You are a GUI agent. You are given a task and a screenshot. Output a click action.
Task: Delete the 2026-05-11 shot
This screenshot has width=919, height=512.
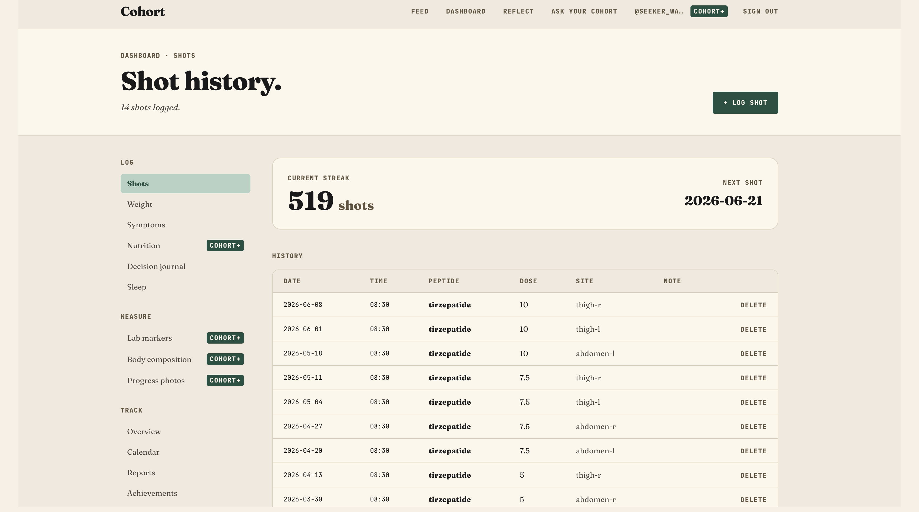pyautogui.click(x=753, y=378)
